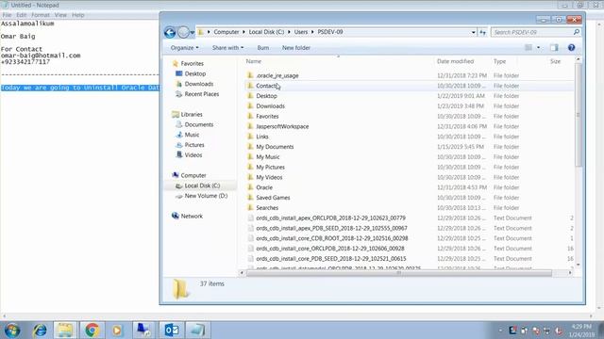This screenshot has width=604, height=339.
Task: Select Downloads under Favorites
Action: [199, 84]
